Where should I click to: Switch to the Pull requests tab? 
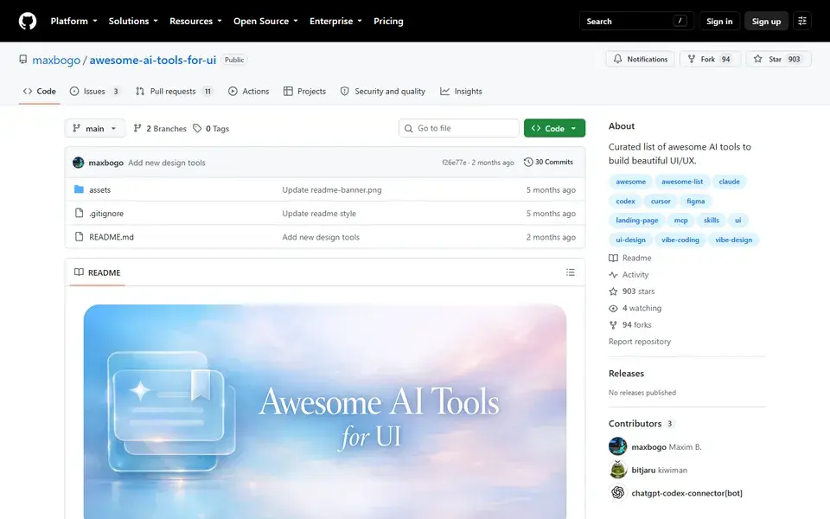click(174, 91)
